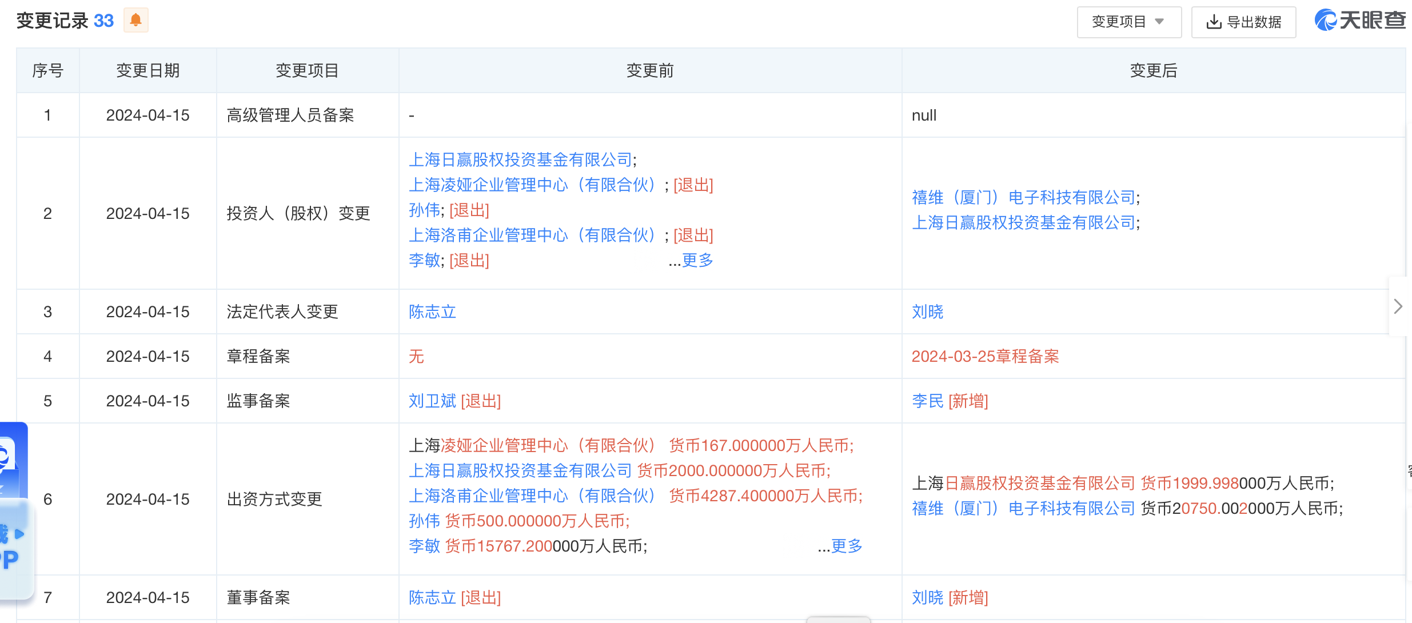Click 陈志立 in the 董事备案 row
The width and height of the screenshot is (1412, 623).
click(x=432, y=598)
